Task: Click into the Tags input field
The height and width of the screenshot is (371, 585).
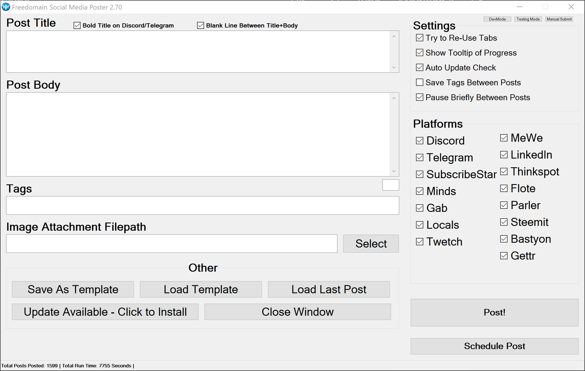Action: [203, 205]
